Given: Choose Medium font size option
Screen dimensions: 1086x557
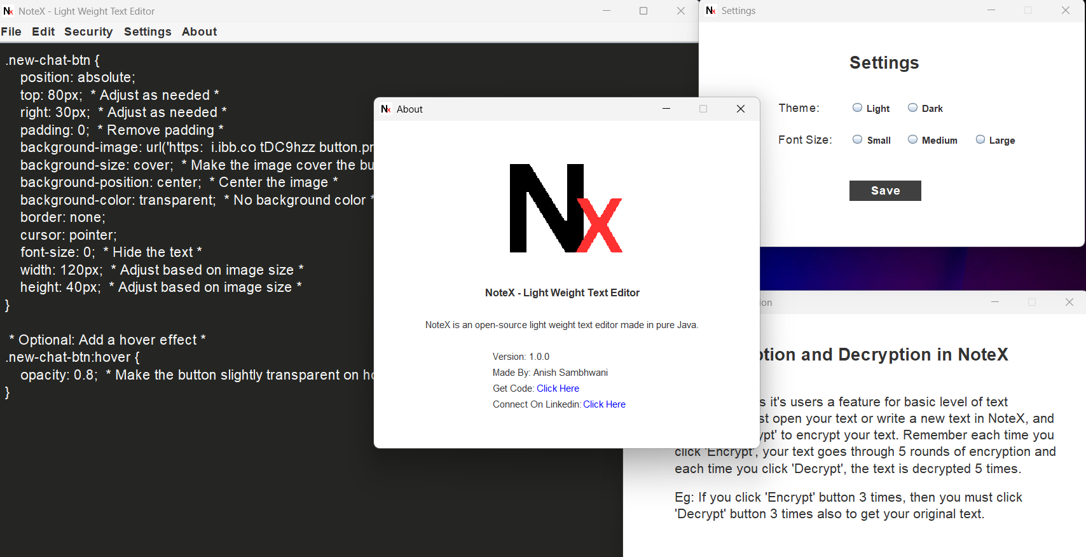Looking at the screenshot, I should coord(913,140).
